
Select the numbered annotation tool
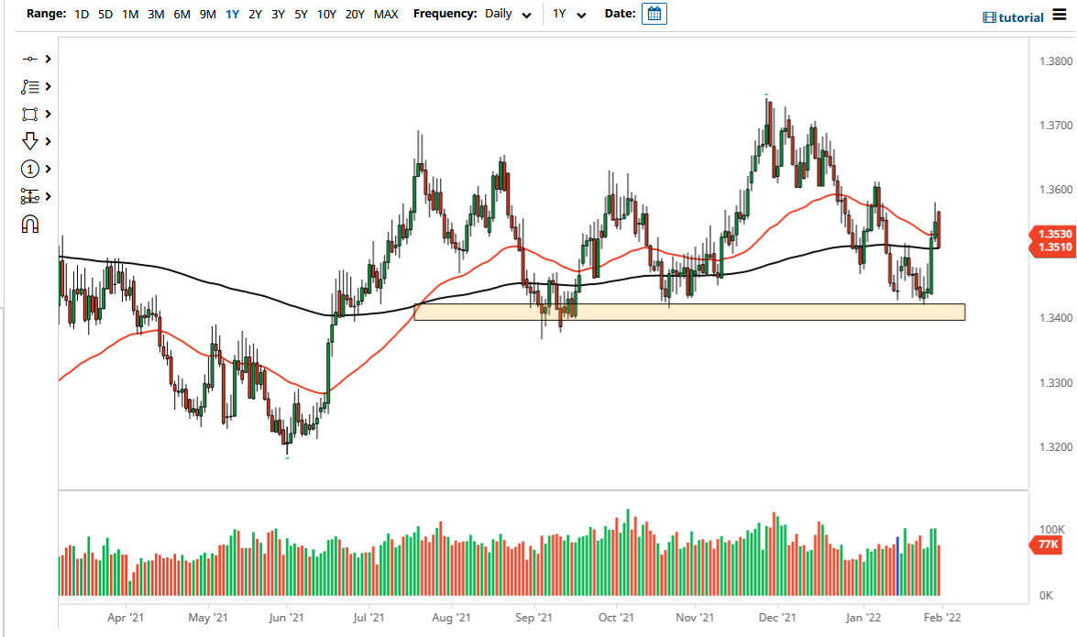click(32, 169)
